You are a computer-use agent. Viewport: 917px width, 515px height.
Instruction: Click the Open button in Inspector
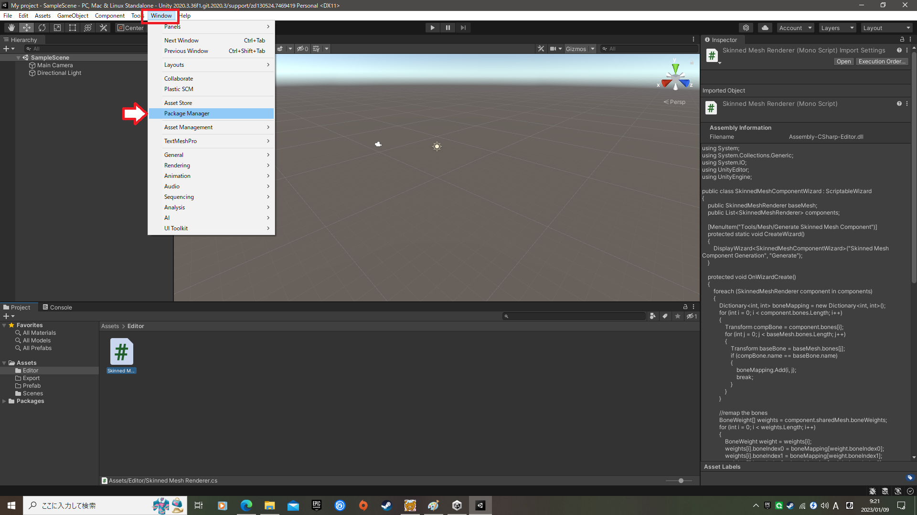pyautogui.click(x=843, y=62)
